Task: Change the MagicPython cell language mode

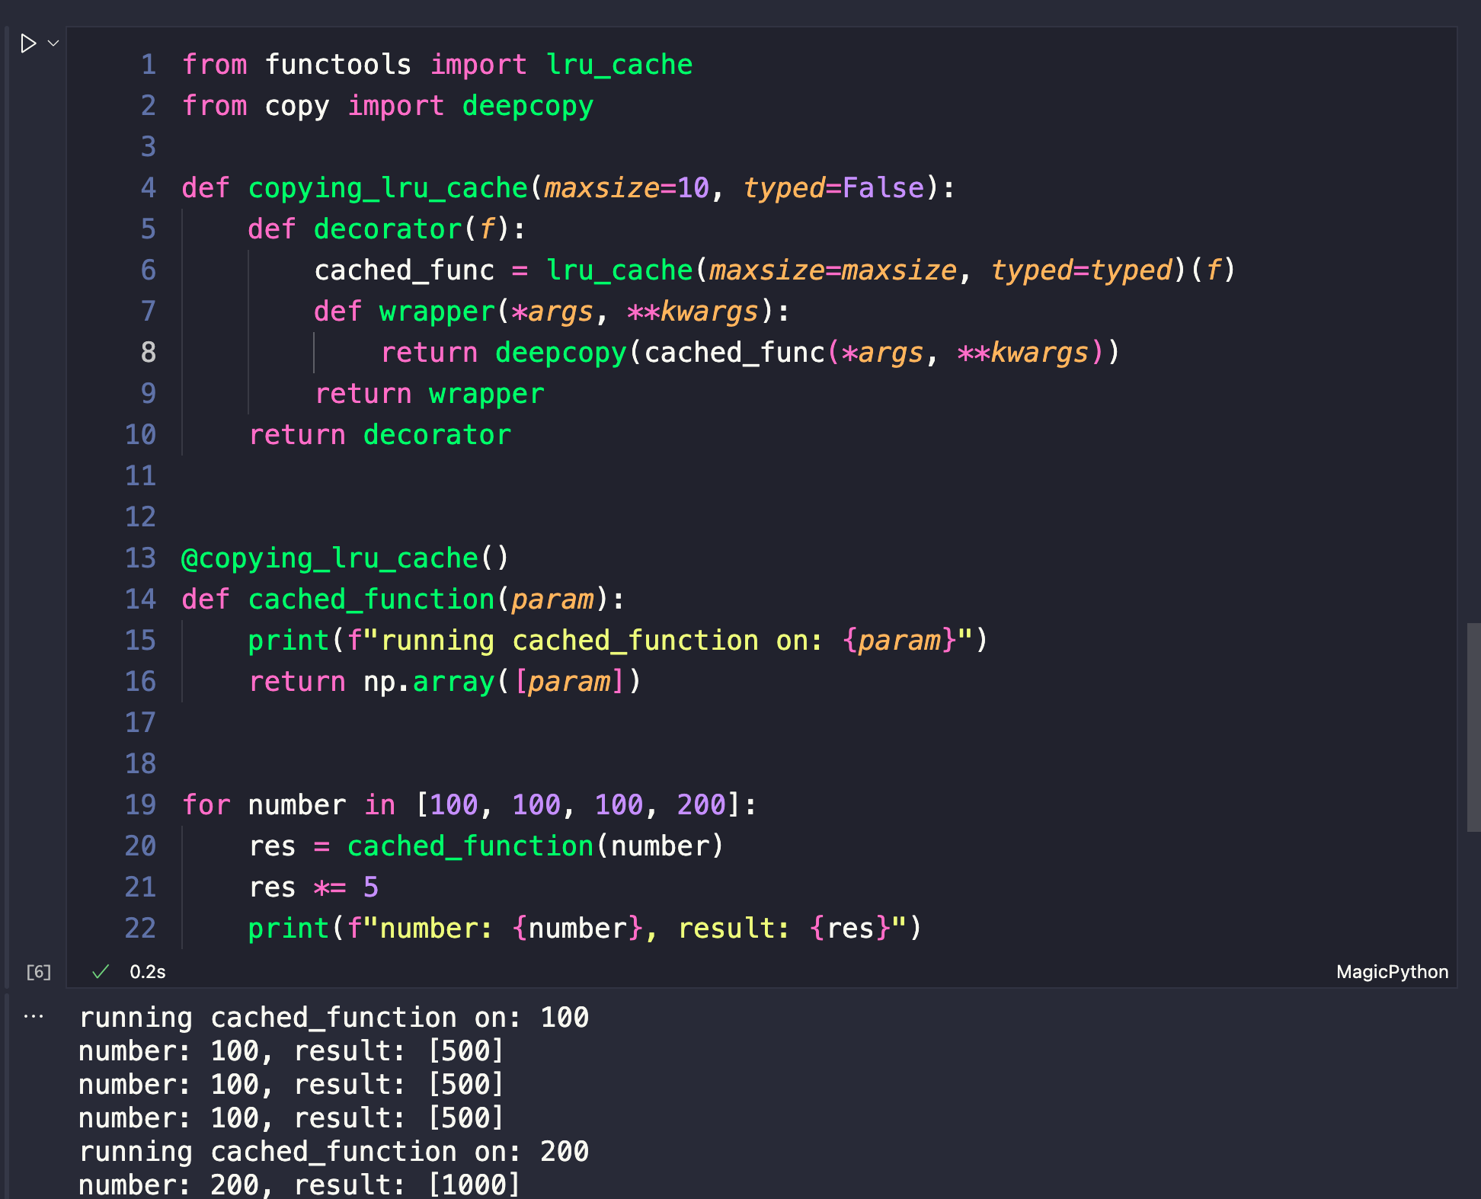Action: pos(1392,971)
